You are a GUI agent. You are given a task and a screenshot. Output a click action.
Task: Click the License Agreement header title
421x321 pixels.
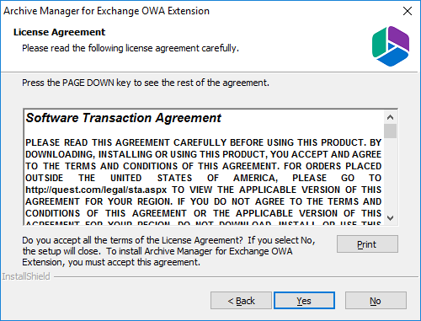tap(59, 32)
